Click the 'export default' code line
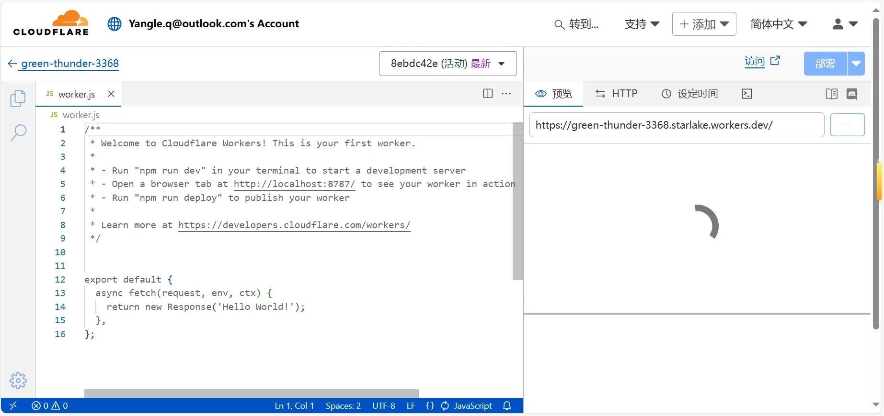This screenshot has height=416, width=884. tap(128, 279)
